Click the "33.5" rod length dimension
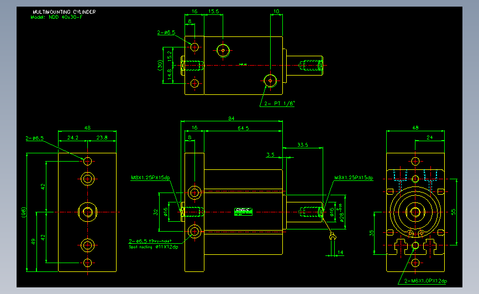Viewport: 479px width, 294px height. point(302,145)
